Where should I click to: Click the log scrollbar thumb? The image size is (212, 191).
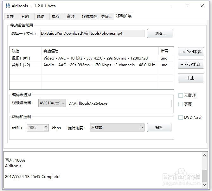(x=204, y=176)
